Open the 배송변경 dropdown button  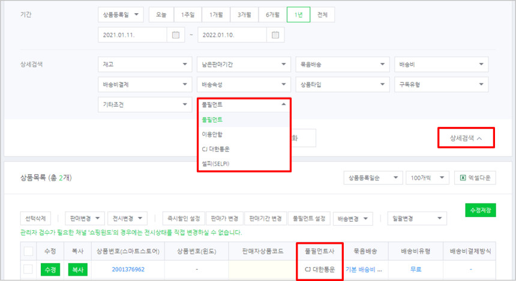(353, 219)
